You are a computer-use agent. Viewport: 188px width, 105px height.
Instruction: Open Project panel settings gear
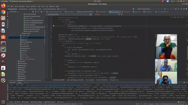point(41,12)
